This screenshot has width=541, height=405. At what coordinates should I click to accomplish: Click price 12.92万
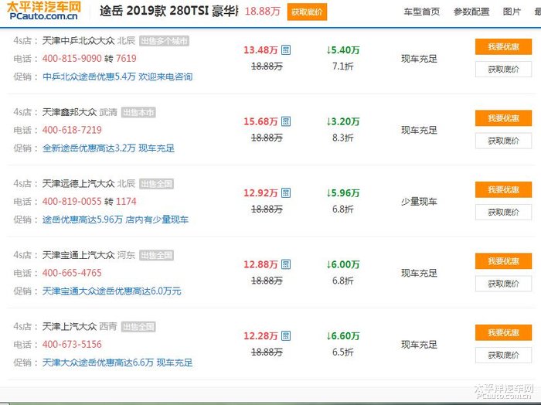[x=260, y=193]
